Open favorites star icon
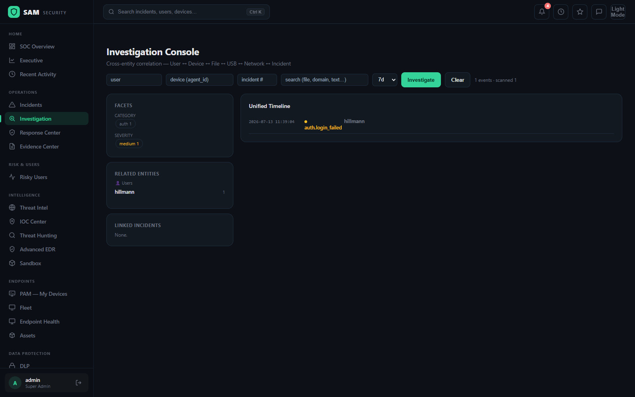The height and width of the screenshot is (397, 635). coord(580,12)
